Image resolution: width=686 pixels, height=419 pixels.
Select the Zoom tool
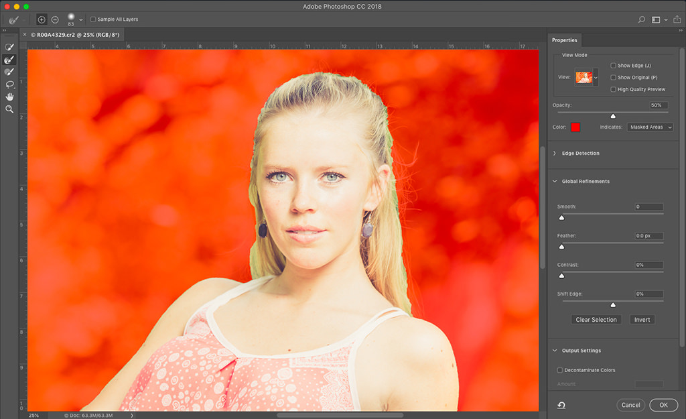tap(9, 109)
